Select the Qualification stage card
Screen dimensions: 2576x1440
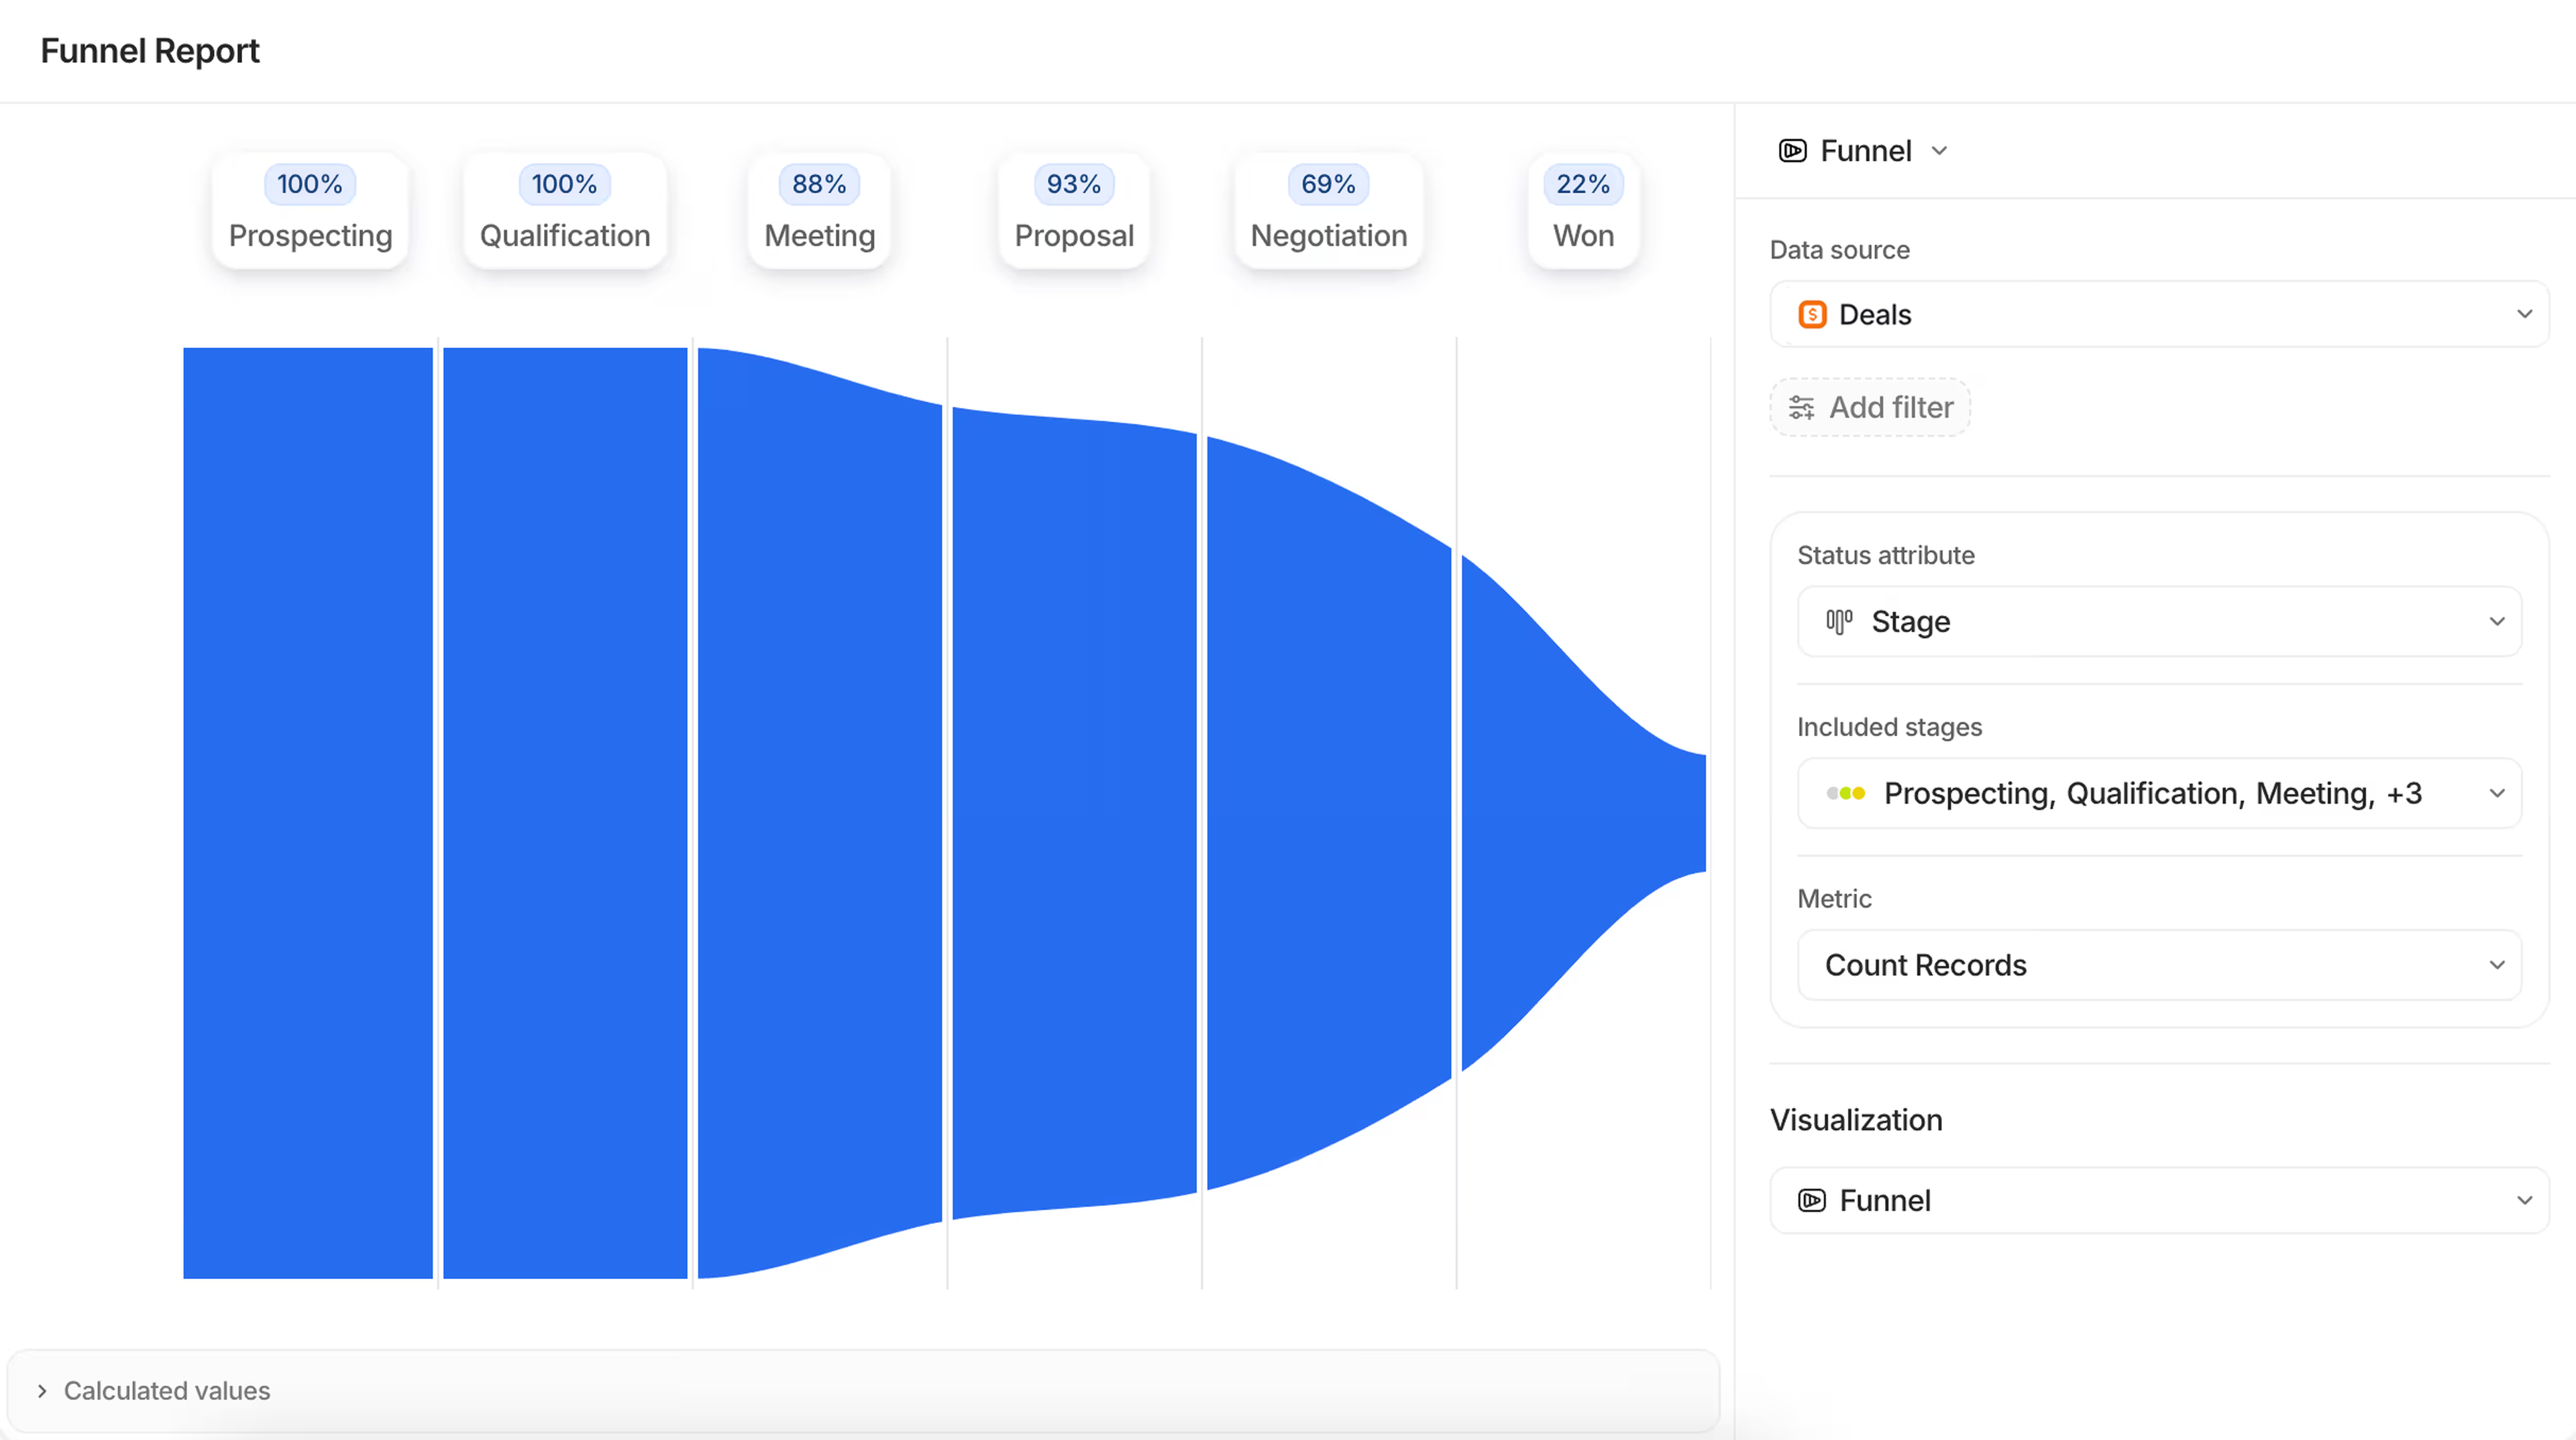coord(565,211)
